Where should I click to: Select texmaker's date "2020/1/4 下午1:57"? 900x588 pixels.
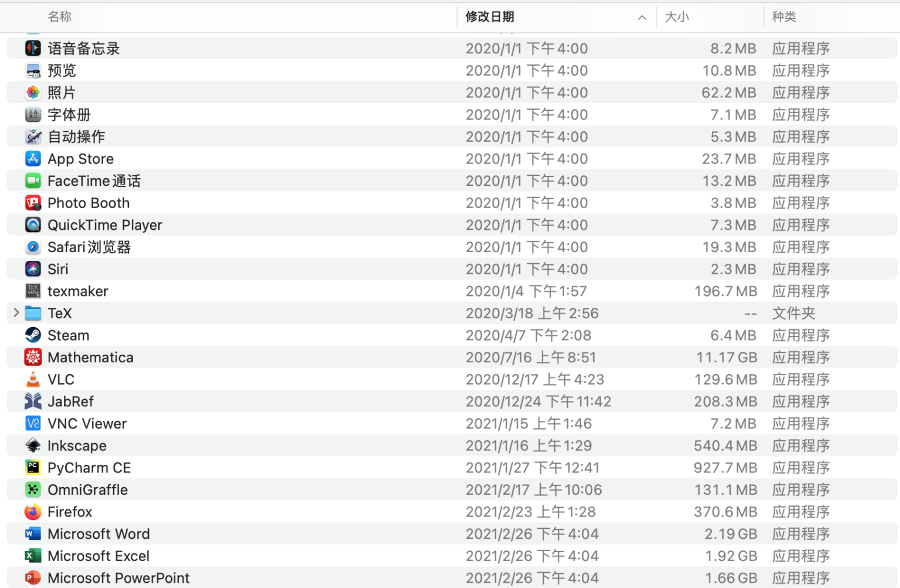point(526,291)
